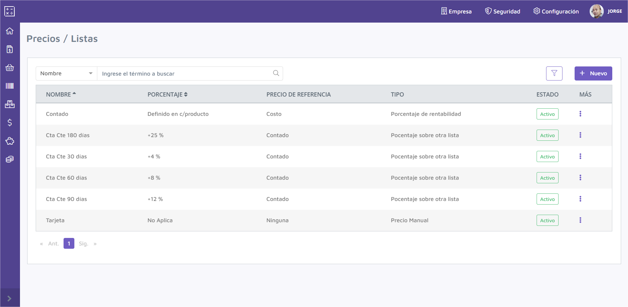Image resolution: width=628 pixels, height=307 pixels.
Task: Open the coins stack sidebar icon
Action: tap(10, 159)
